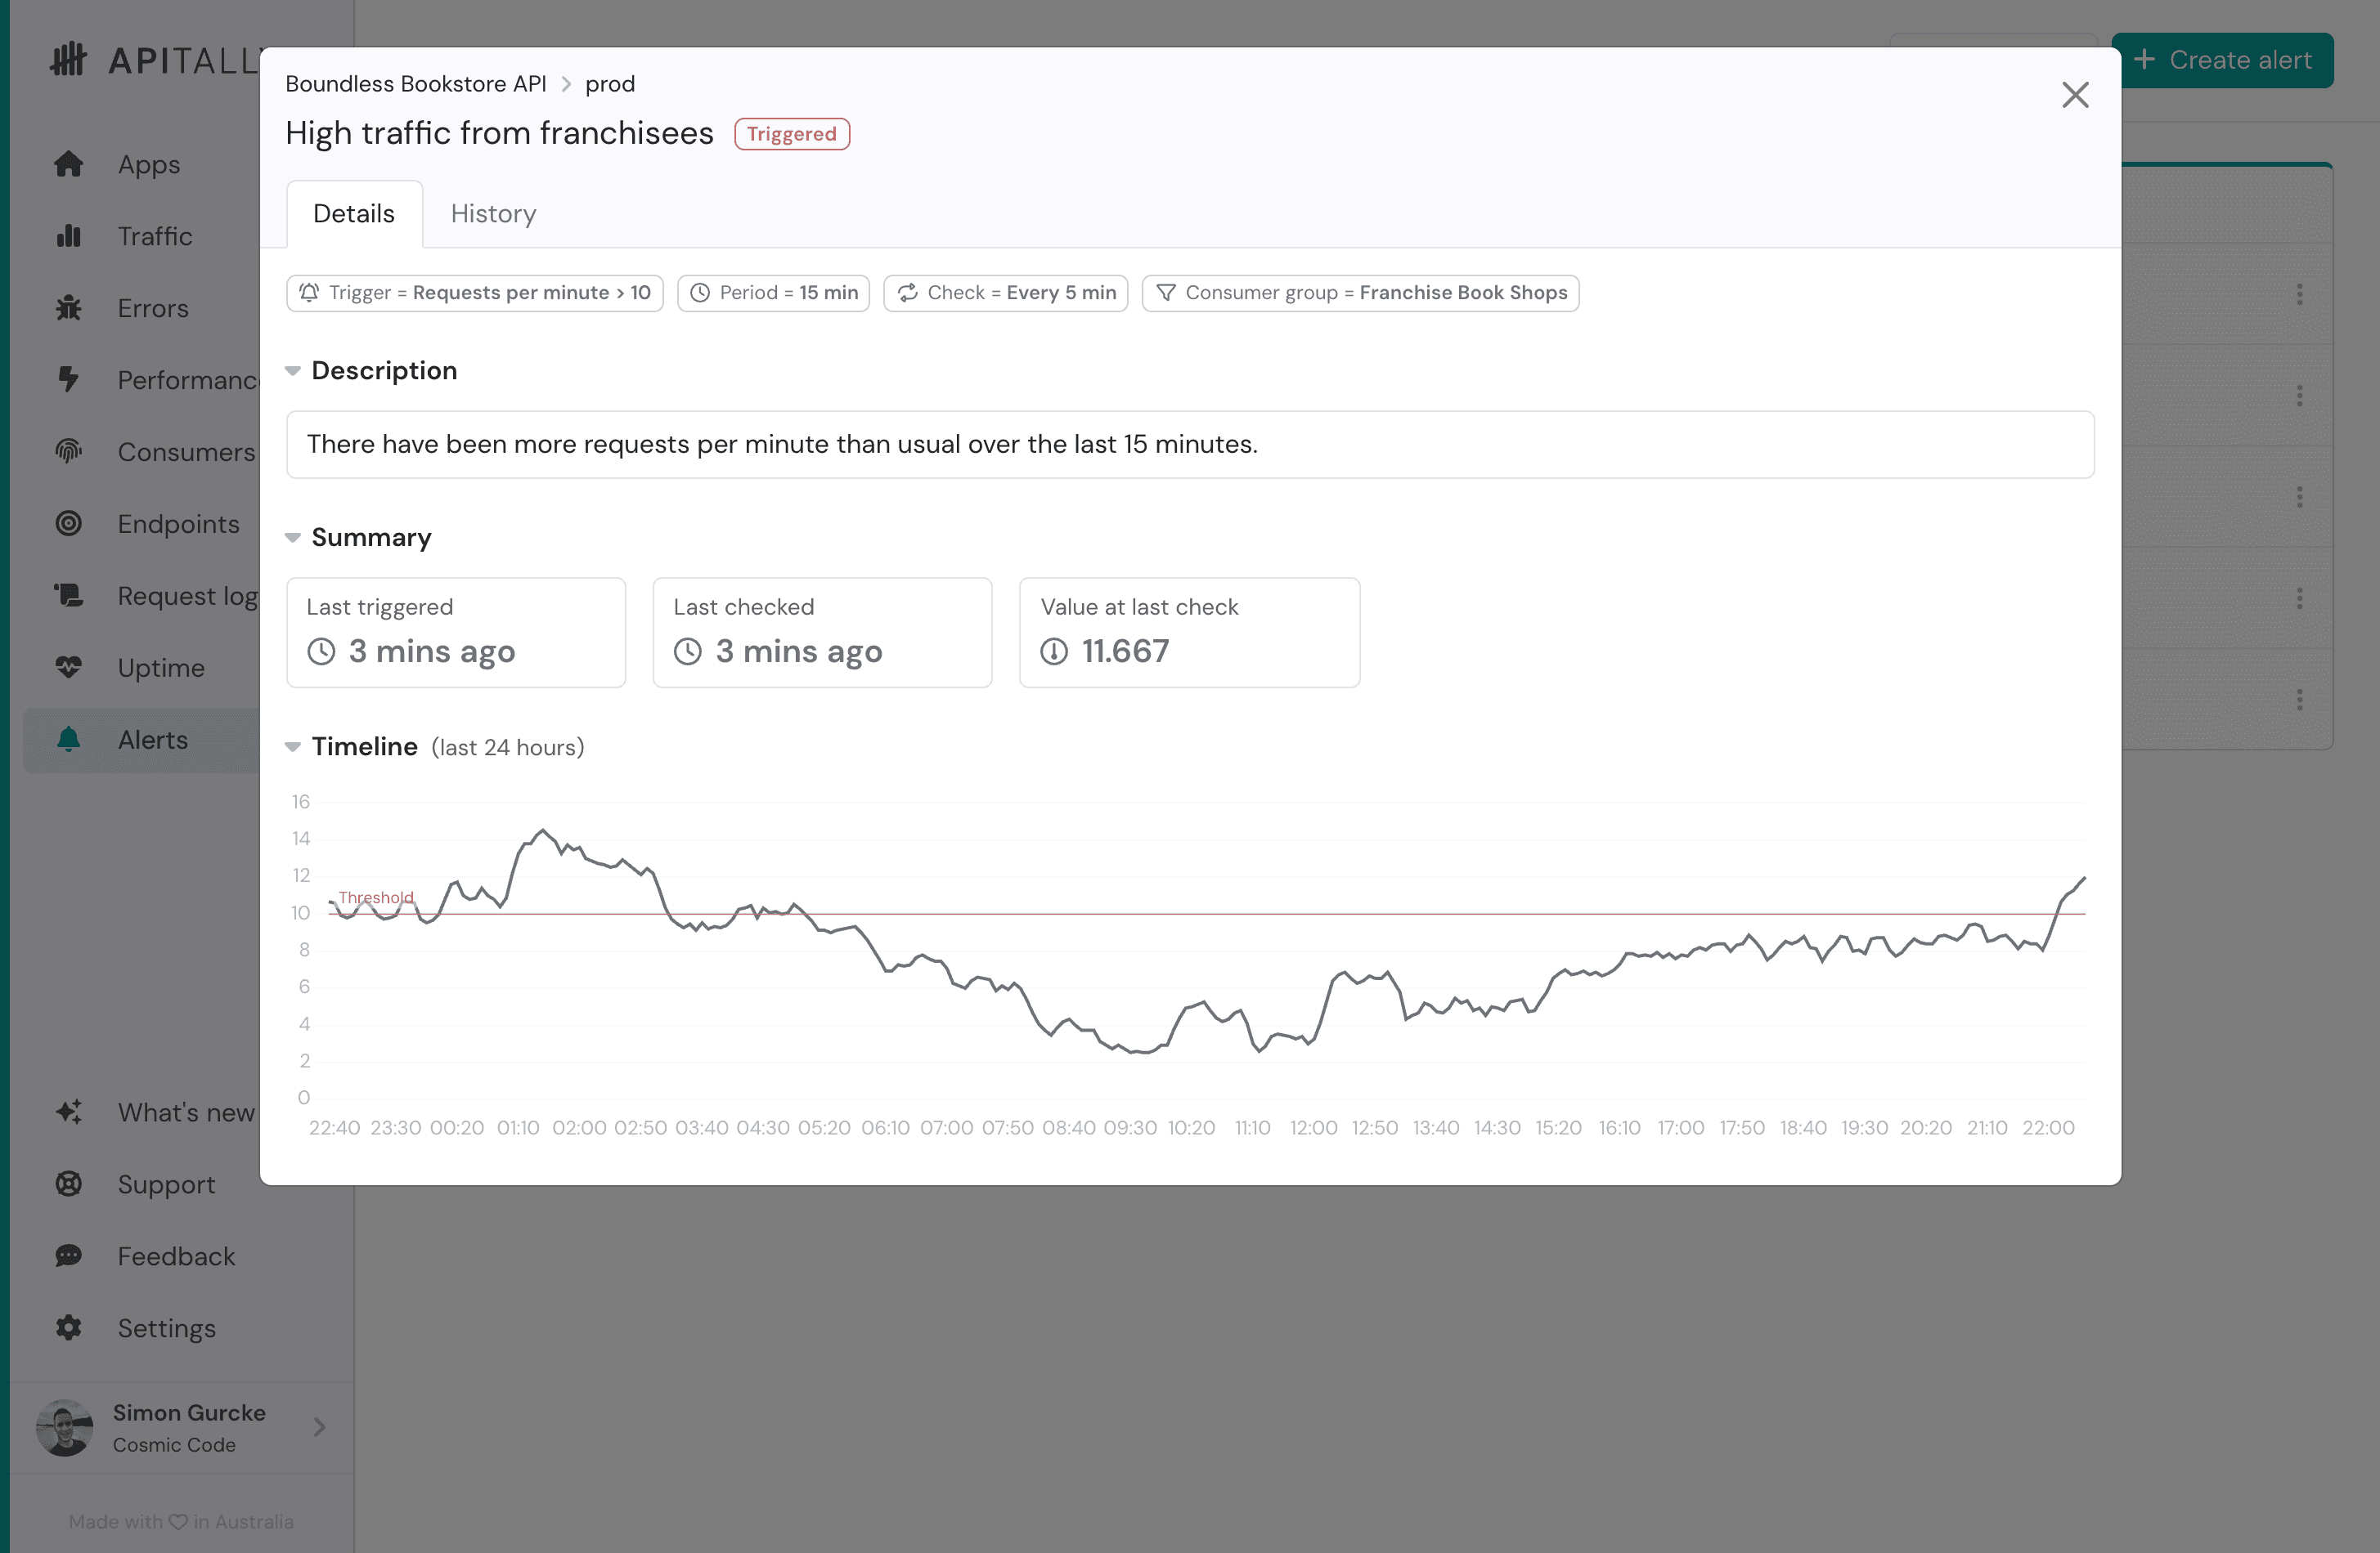Toggle the Check Every 5 min chip
The height and width of the screenshot is (1553, 2380).
tap(1006, 293)
